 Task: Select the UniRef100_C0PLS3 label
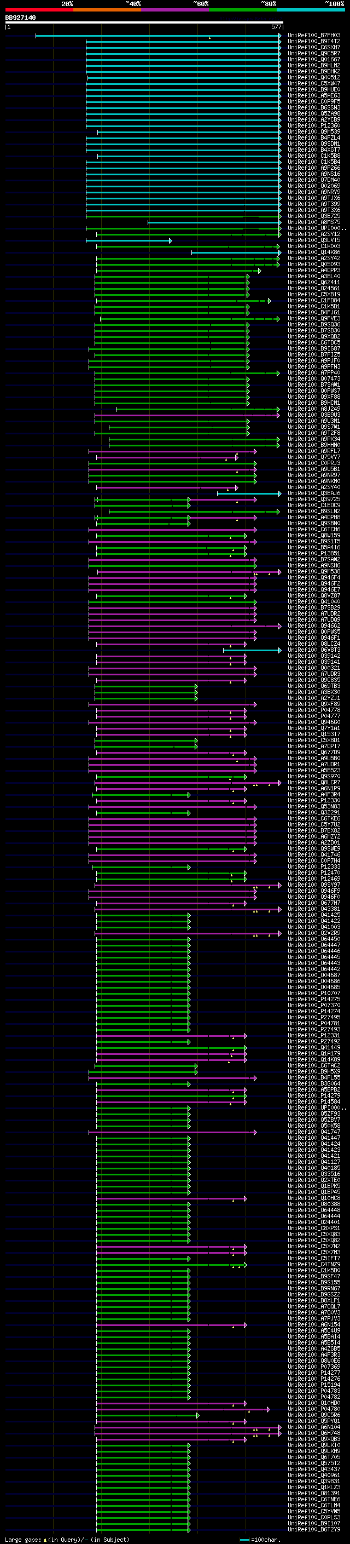pyautogui.click(x=313, y=1517)
